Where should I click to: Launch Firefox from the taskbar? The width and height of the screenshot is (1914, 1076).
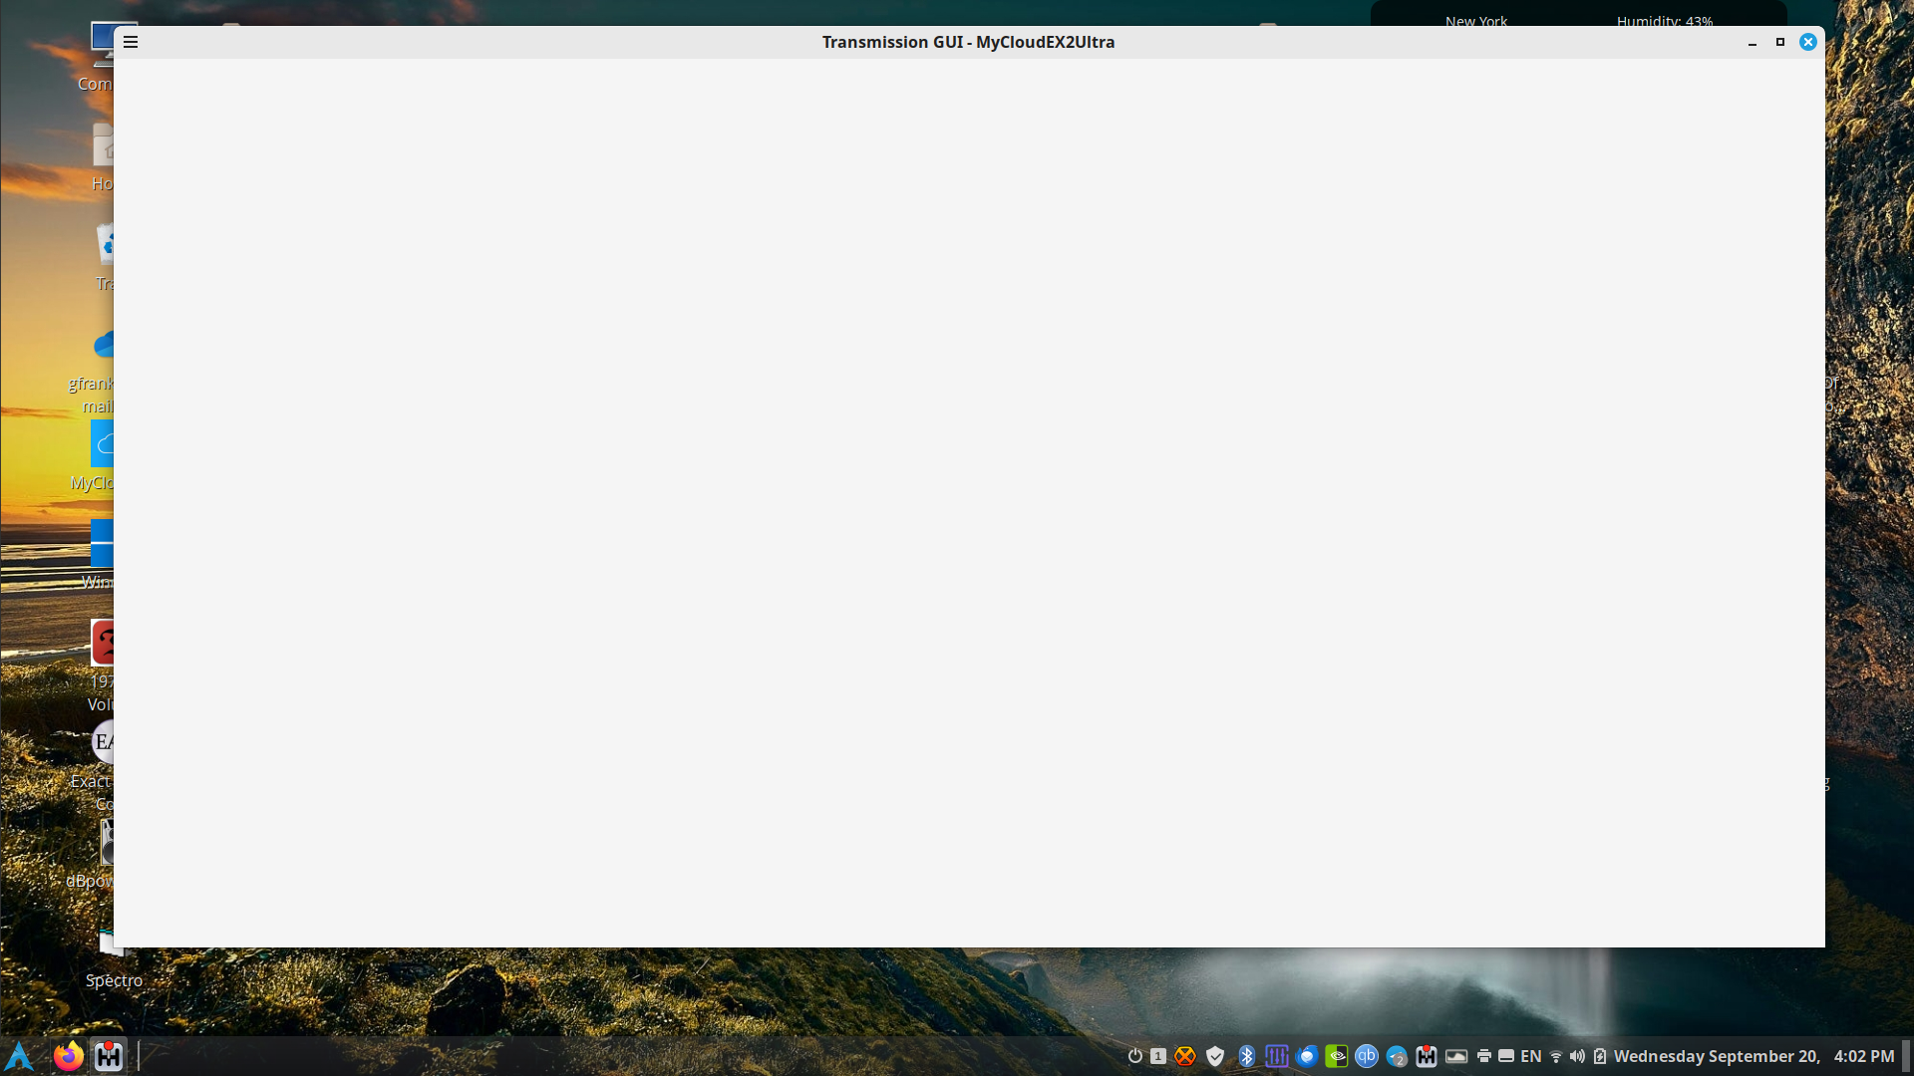click(x=67, y=1056)
